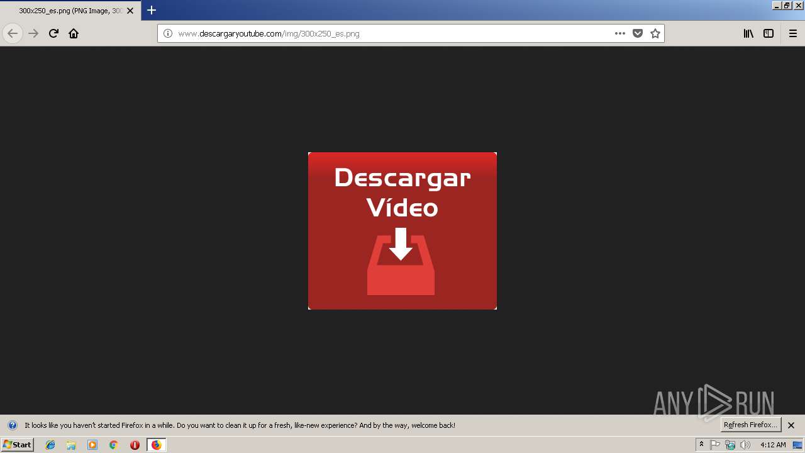
Task: Launch Opera from taskbar
Action: click(x=135, y=445)
